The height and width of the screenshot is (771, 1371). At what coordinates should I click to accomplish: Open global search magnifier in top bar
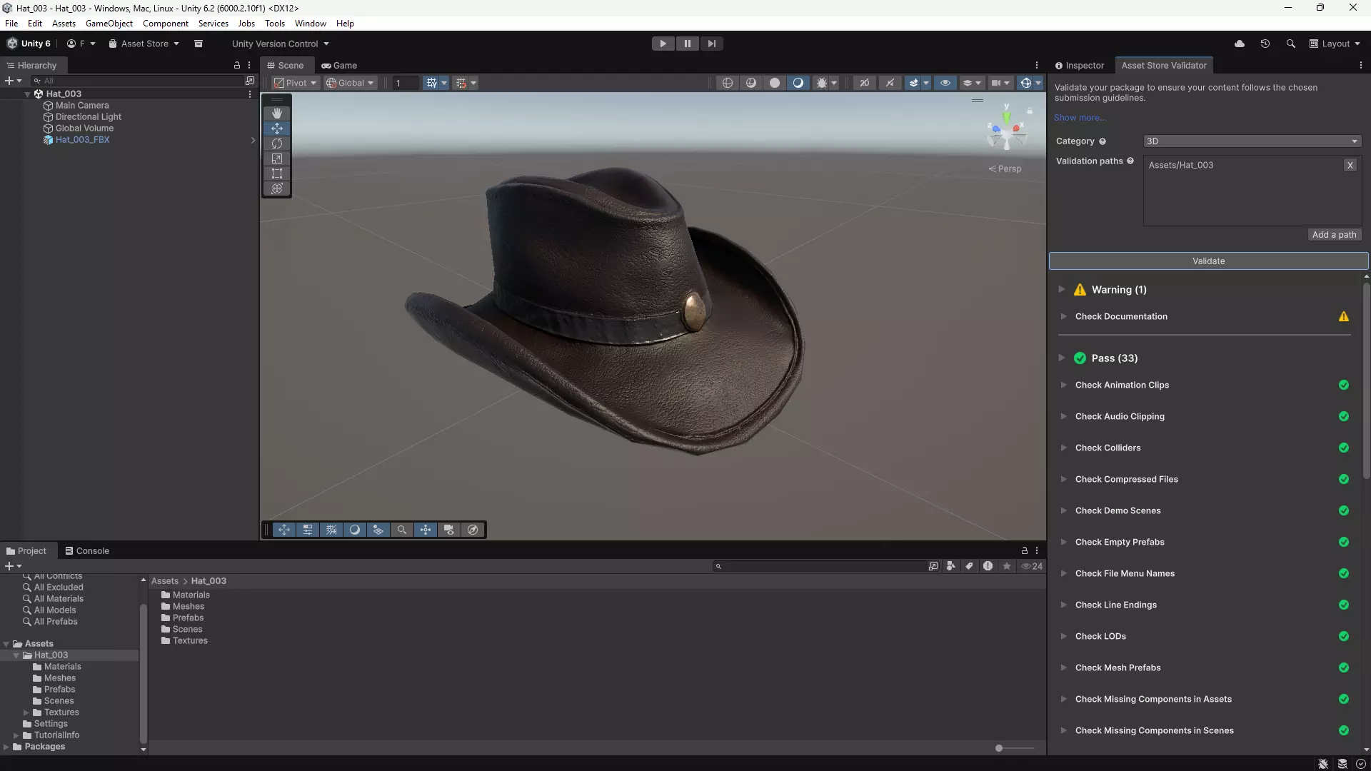(1291, 44)
